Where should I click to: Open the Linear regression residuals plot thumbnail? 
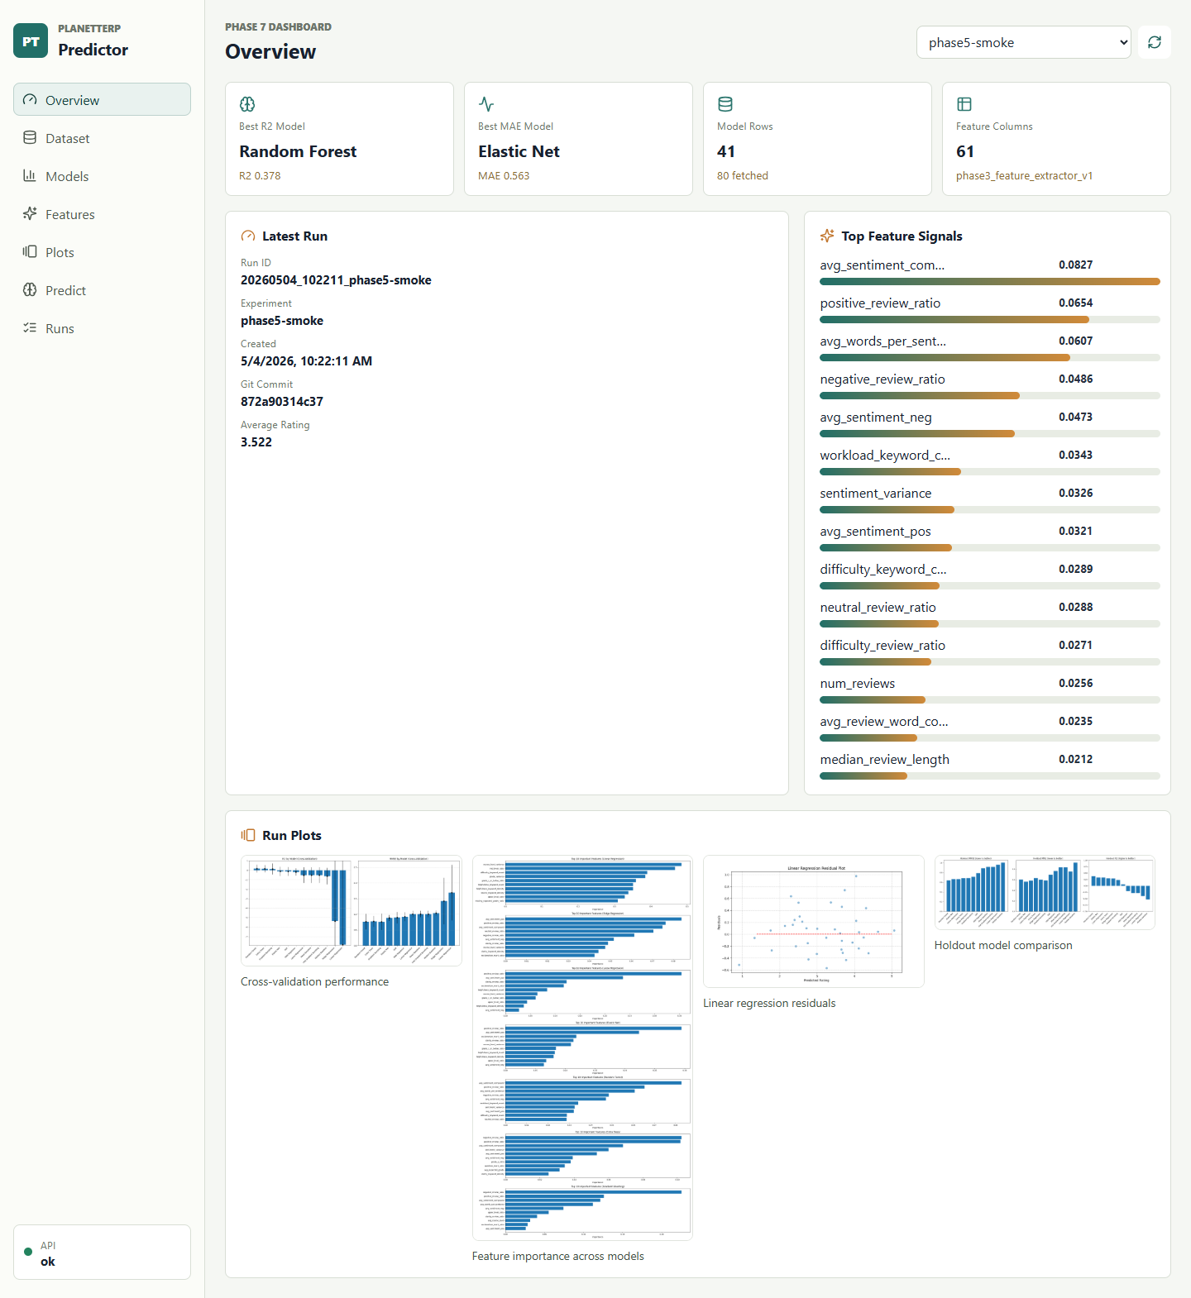point(813,921)
